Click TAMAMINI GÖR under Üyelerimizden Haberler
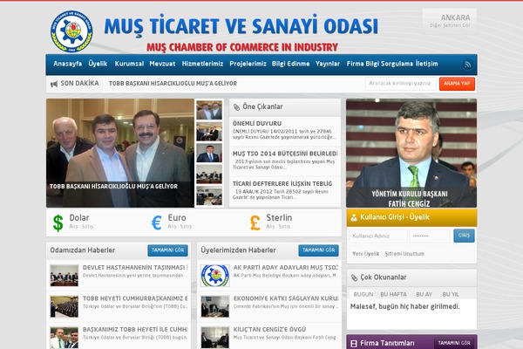523x349 pixels. pos(318,250)
